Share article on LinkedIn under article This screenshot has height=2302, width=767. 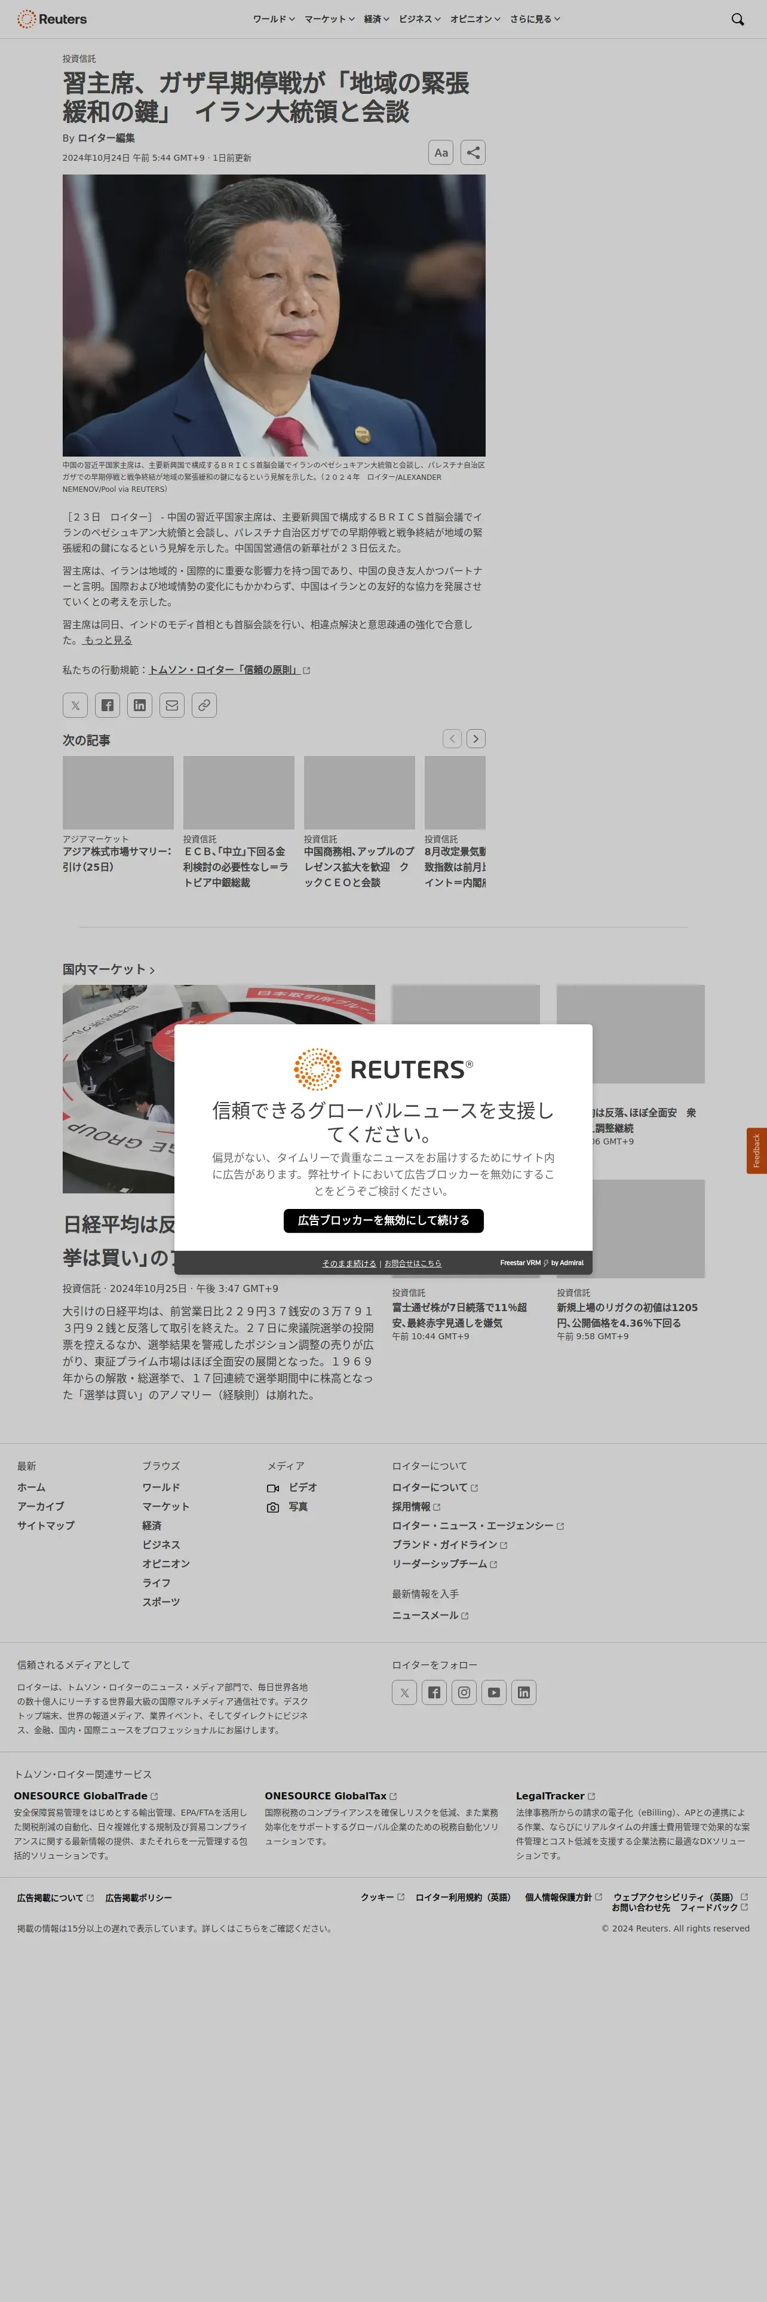[139, 705]
